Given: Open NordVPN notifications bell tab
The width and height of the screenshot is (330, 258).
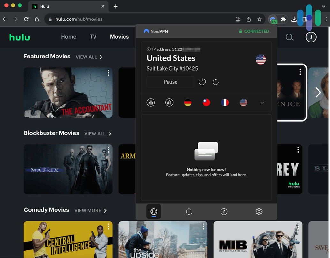Looking at the screenshot, I should [189, 211].
